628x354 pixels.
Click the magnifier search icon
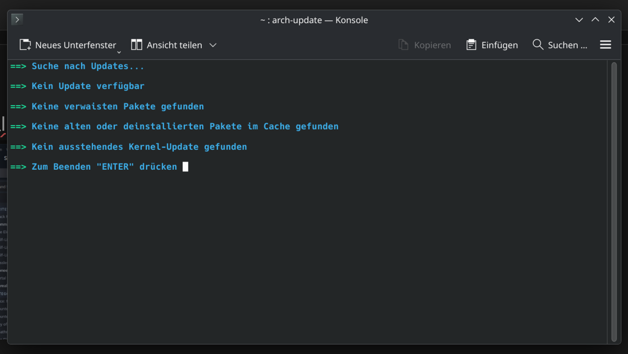point(538,45)
